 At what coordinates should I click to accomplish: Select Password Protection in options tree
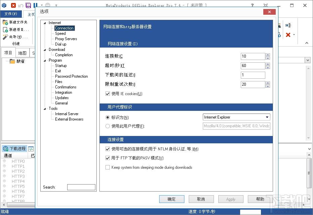coord(72,76)
